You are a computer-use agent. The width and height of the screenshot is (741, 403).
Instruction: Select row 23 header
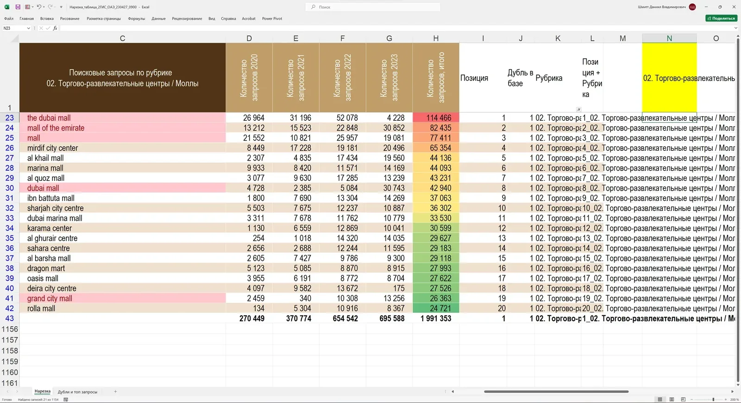(9, 118)
